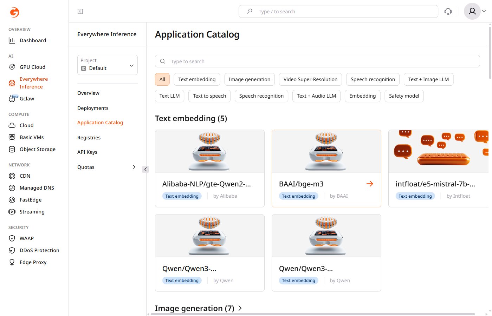Filter by Safety model chip
Viewport: 492px width, 316px height.
[404, 96]
